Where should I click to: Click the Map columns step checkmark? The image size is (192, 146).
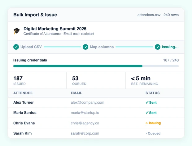click(x=85, y=47)
